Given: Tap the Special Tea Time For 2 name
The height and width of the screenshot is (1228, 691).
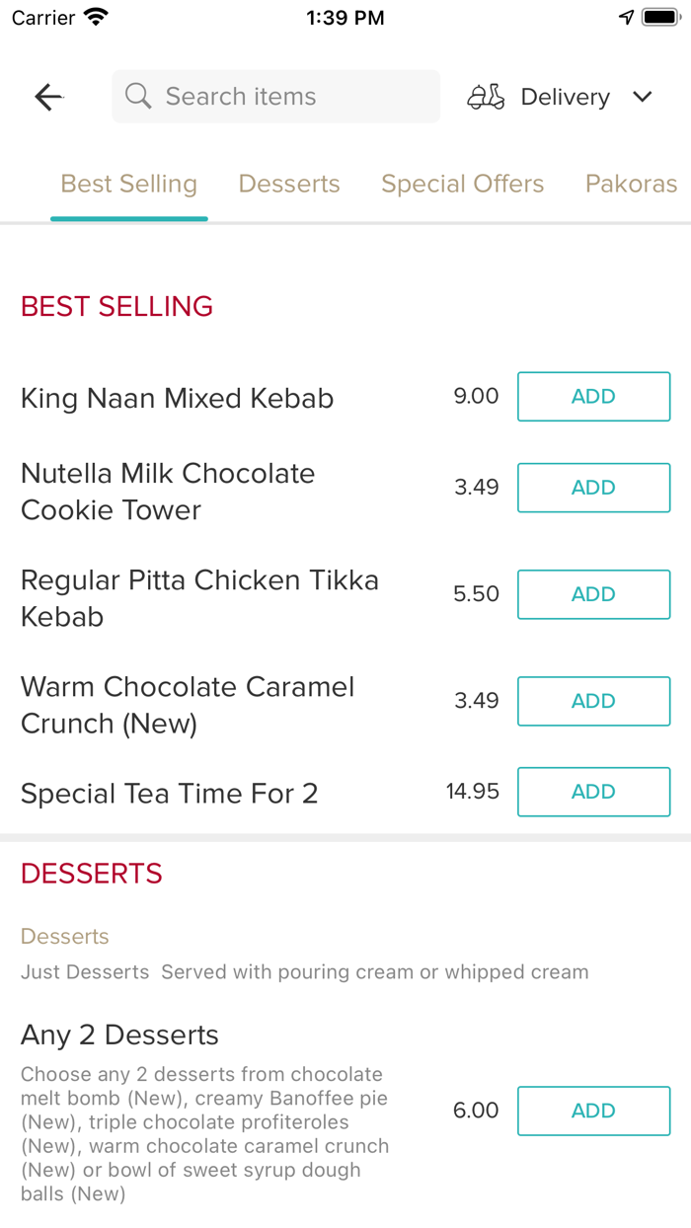Looking at the screenshot, I should (x=169, y=794).
